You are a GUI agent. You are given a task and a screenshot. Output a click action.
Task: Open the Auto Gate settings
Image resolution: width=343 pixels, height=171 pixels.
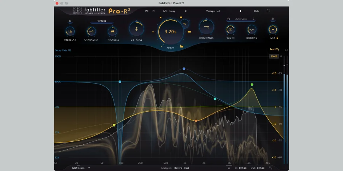click(x=241, y=19)
